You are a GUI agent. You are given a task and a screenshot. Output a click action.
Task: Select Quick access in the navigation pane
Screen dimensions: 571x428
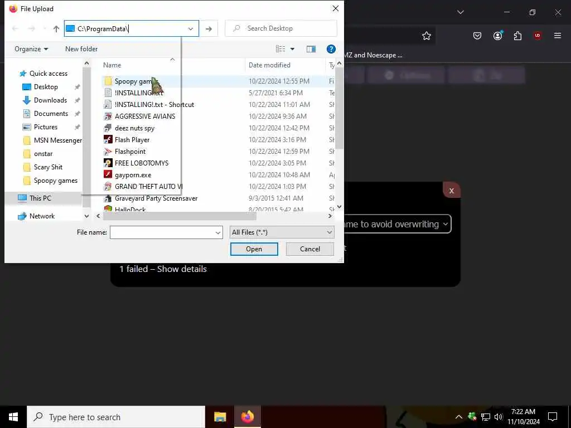(48, 74)
